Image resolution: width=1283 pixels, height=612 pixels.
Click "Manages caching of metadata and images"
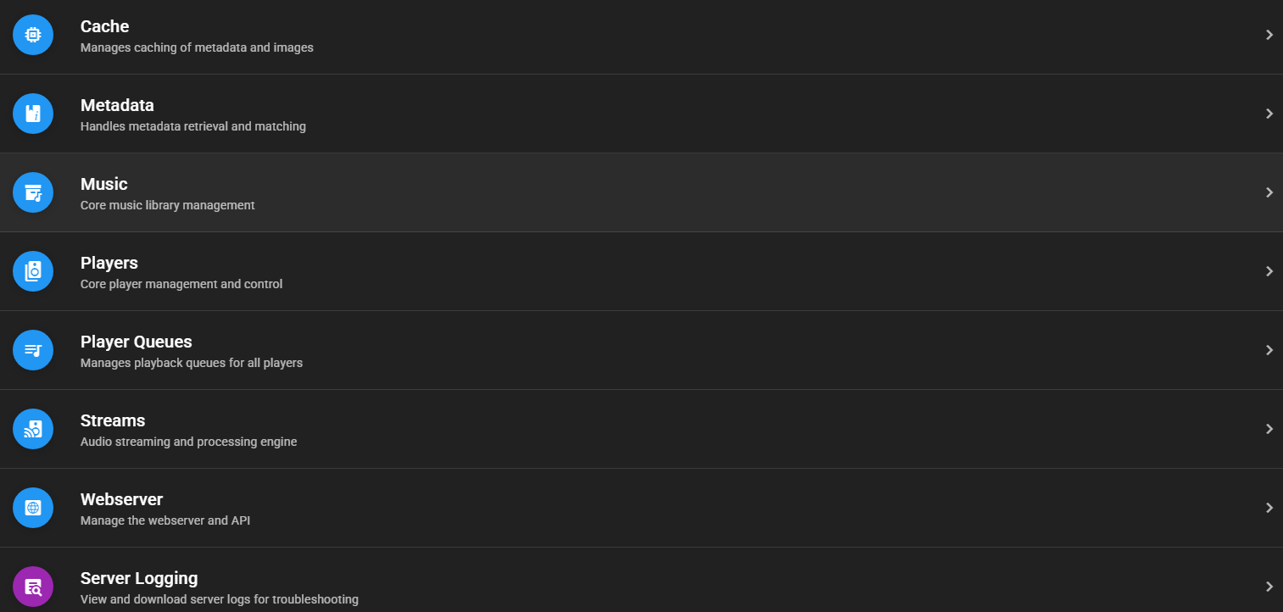[197, 47]
